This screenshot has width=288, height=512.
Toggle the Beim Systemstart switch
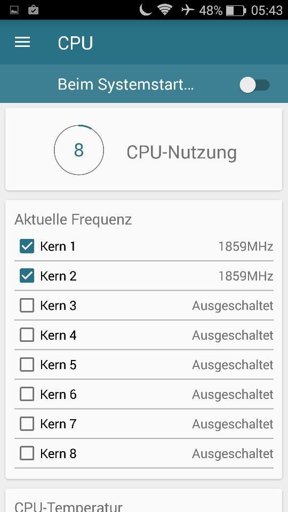point(254,85)
